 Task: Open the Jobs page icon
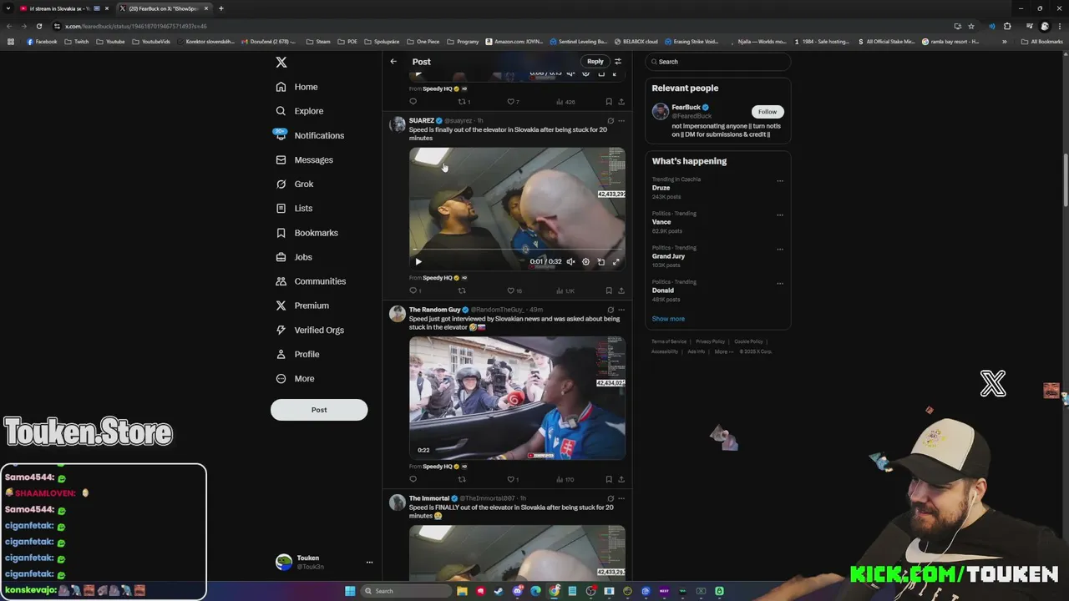(281, 257)
